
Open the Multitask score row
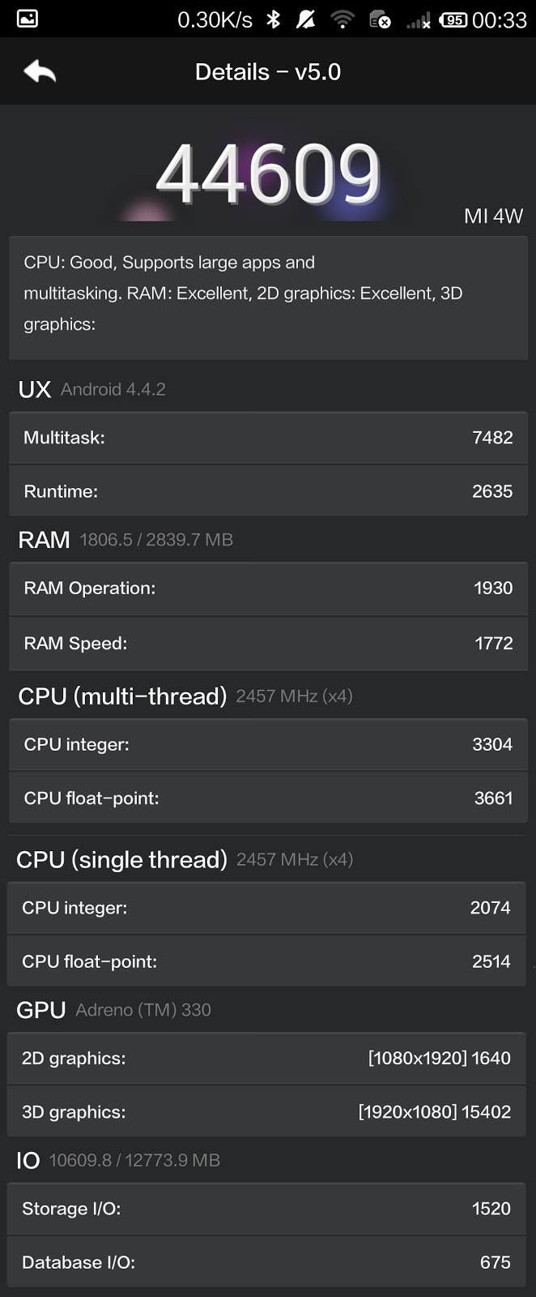(x=268, y=438)
